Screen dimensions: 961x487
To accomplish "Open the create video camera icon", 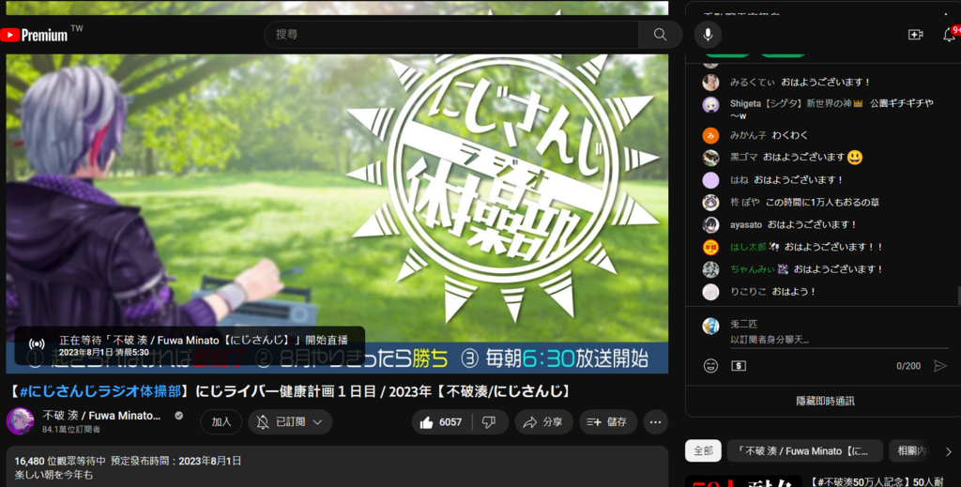I will [x=916, y=35].
